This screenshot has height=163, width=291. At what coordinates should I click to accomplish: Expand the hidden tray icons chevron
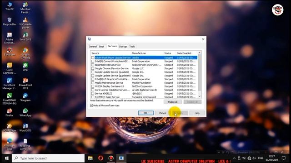(234, 158)
